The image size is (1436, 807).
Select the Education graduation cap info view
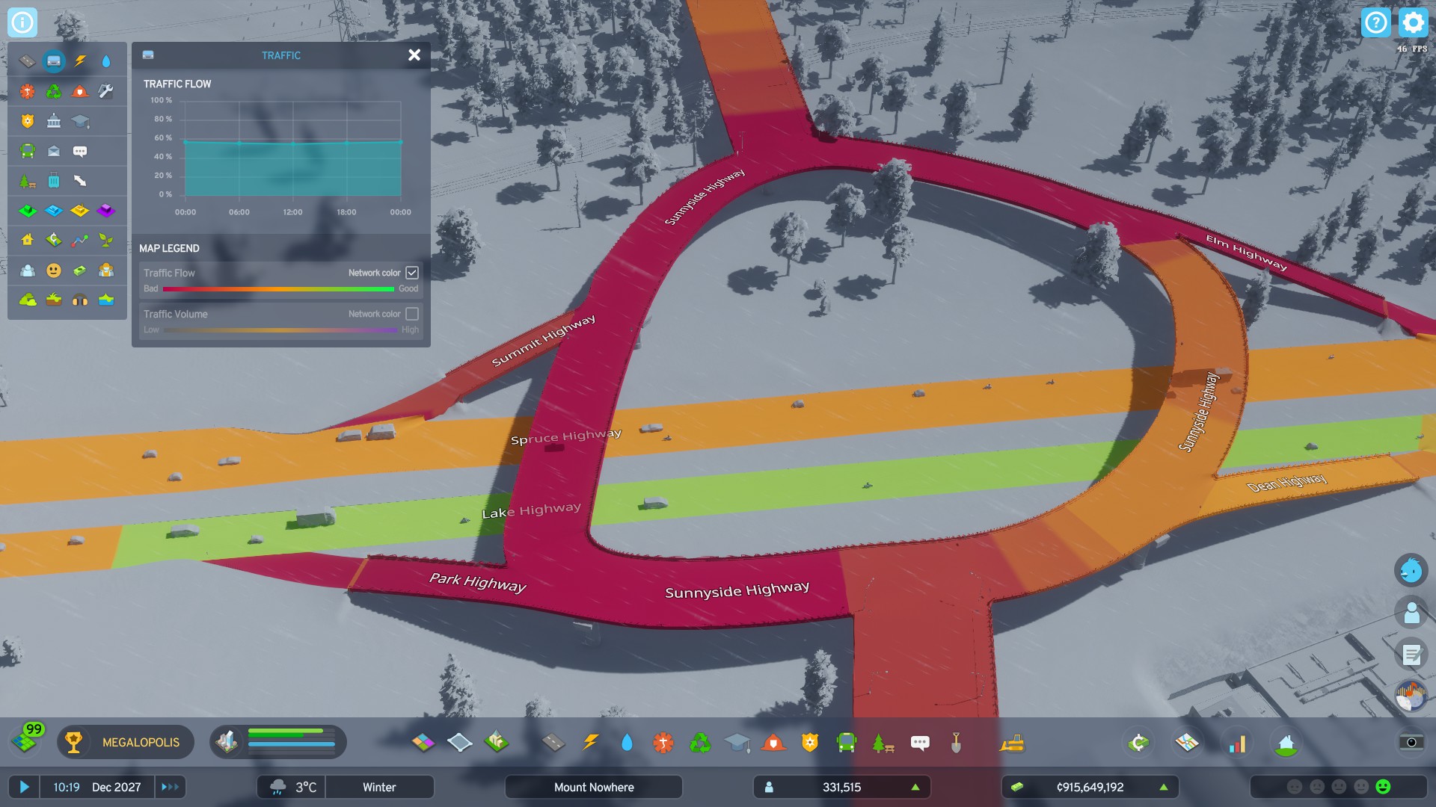pyautogui.click(x=81, y=120)
